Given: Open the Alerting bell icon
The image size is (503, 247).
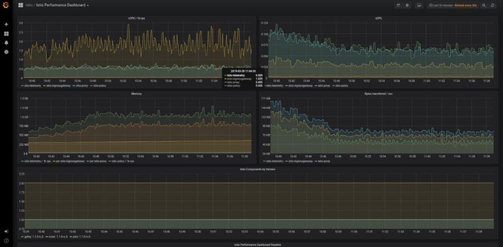Looking at the screenshot, I should tap(6, 43).
